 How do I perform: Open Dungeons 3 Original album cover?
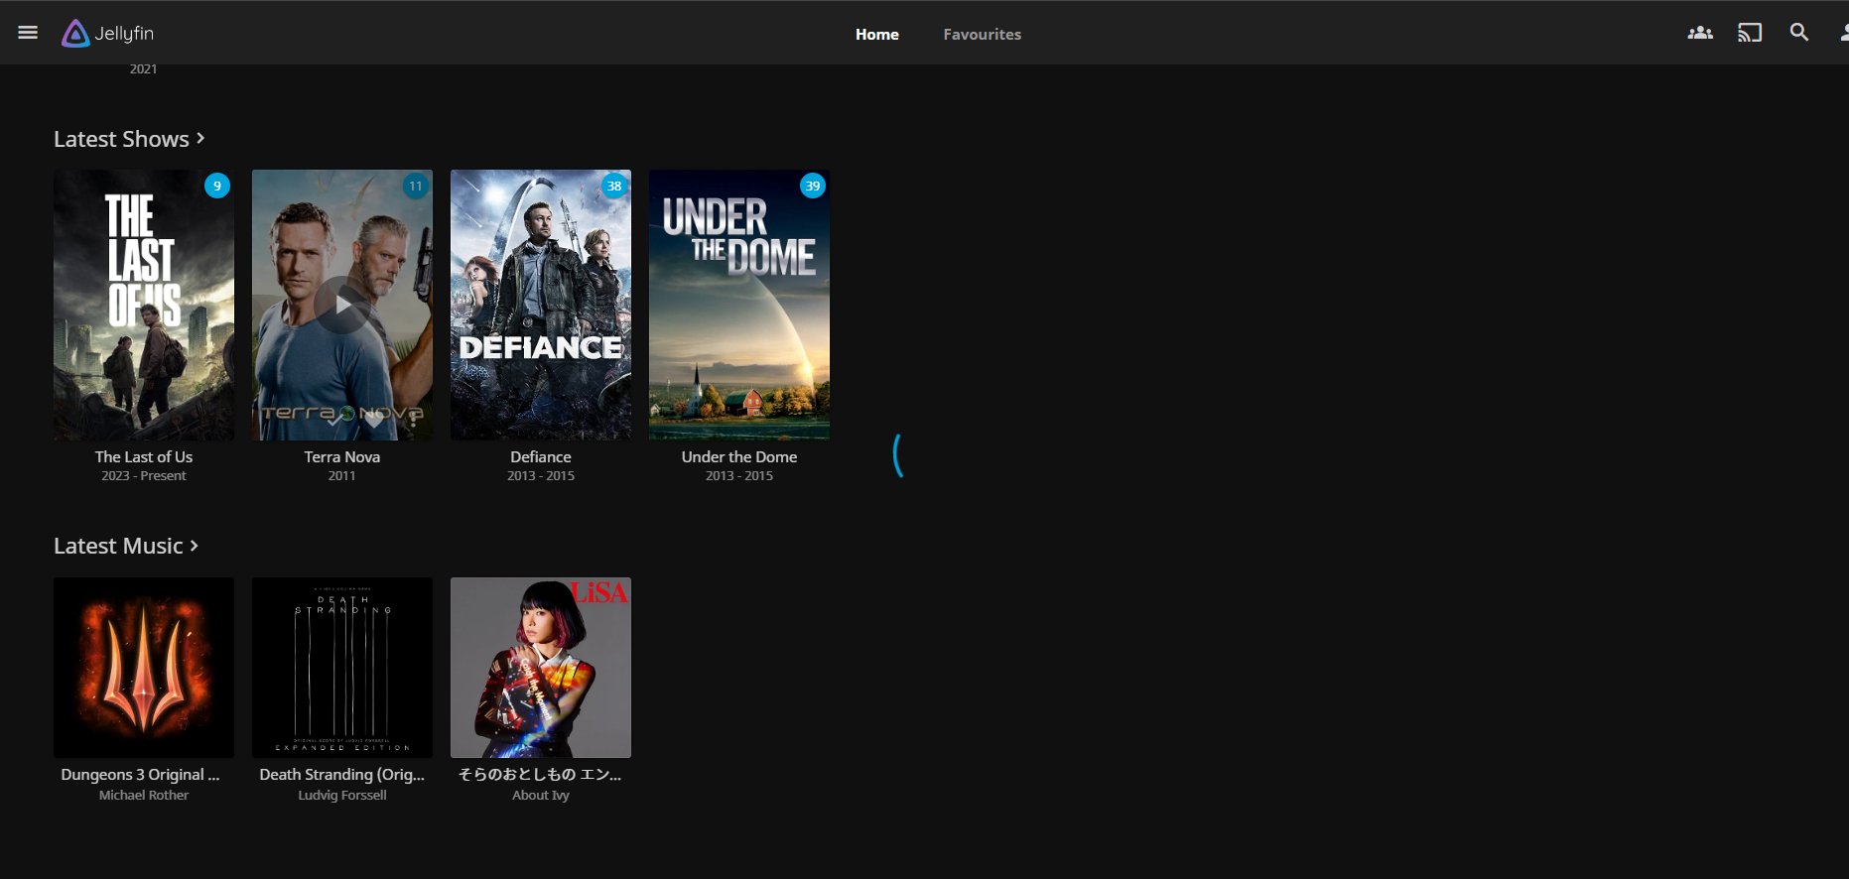tap(144, 667)
